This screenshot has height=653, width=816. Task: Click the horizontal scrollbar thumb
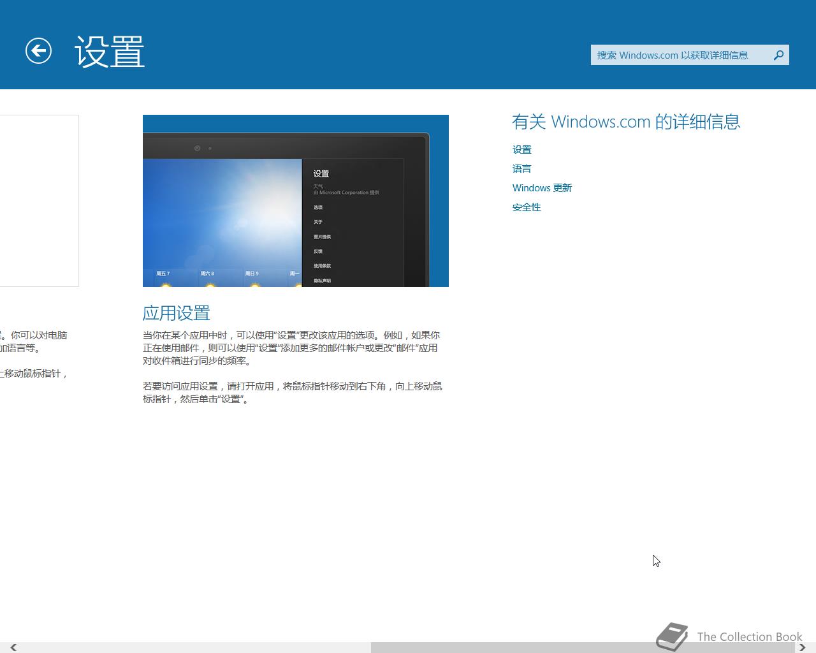point(583,647)
